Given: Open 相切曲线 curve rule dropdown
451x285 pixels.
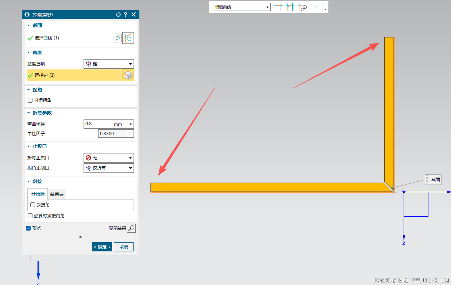Looking at the screenshot, I should click(x=242, y=7).
